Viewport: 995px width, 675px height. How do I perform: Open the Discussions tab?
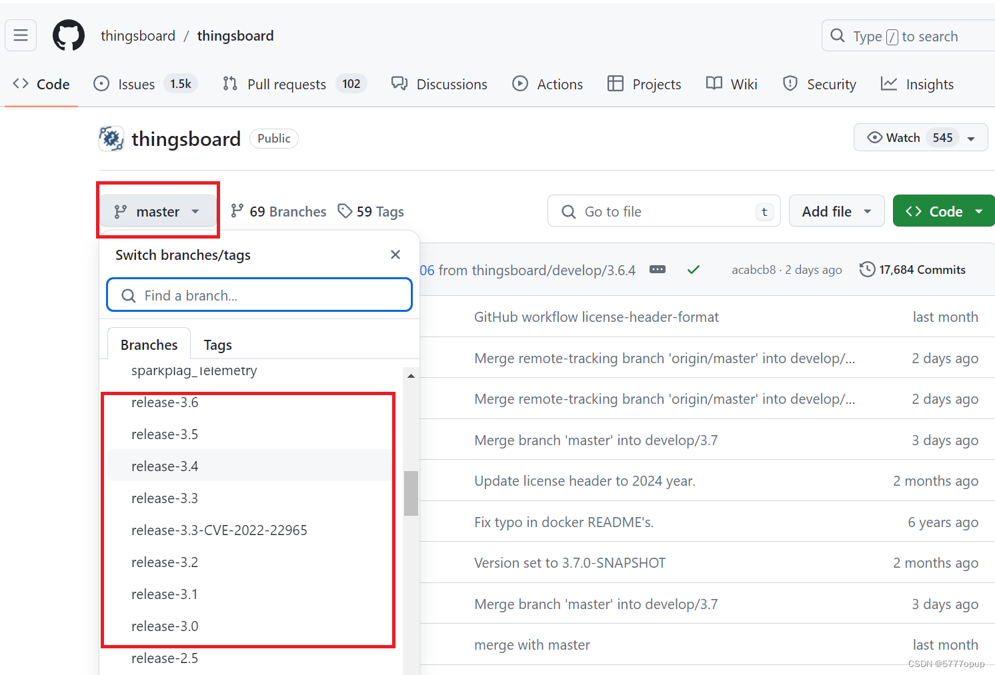439,84
